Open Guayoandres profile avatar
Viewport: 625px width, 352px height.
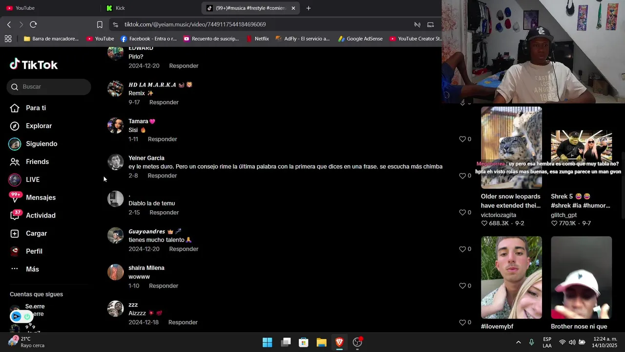coord(116,236)
